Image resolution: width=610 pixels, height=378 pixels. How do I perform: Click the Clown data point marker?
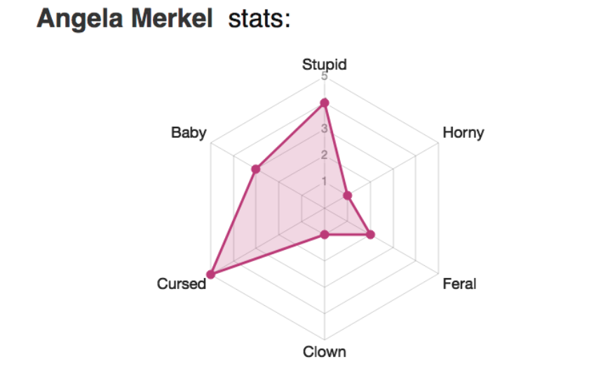[325, 234]
